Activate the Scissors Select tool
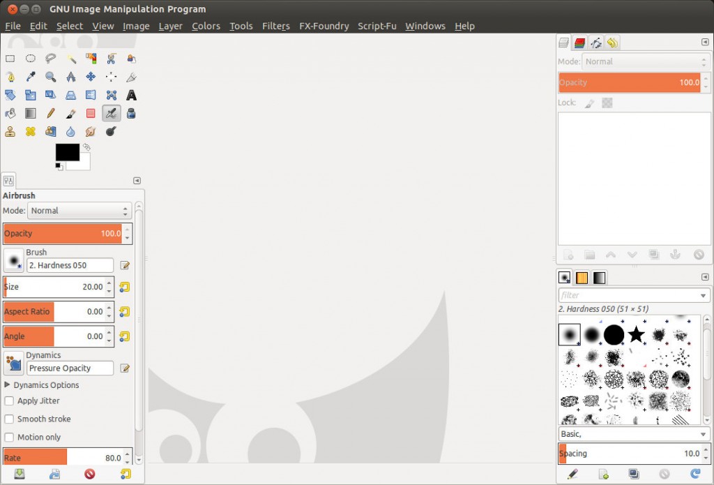 coord(111,59)
